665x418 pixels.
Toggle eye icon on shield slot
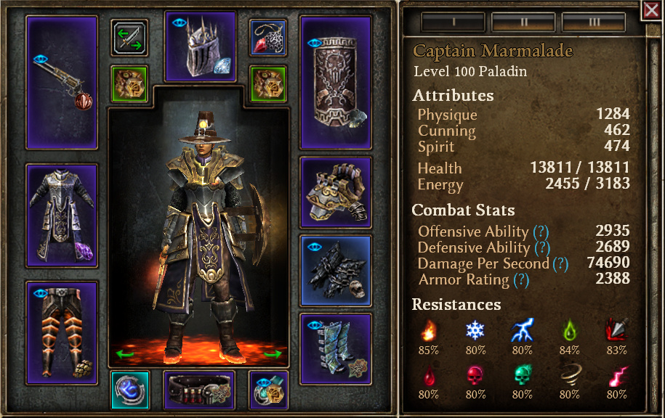pyautogui.click(x=314, y=43)
